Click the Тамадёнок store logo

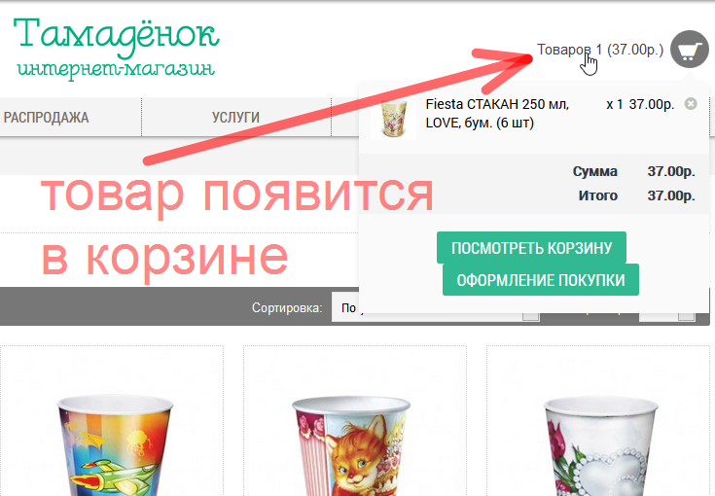click(x=117, y=36)
